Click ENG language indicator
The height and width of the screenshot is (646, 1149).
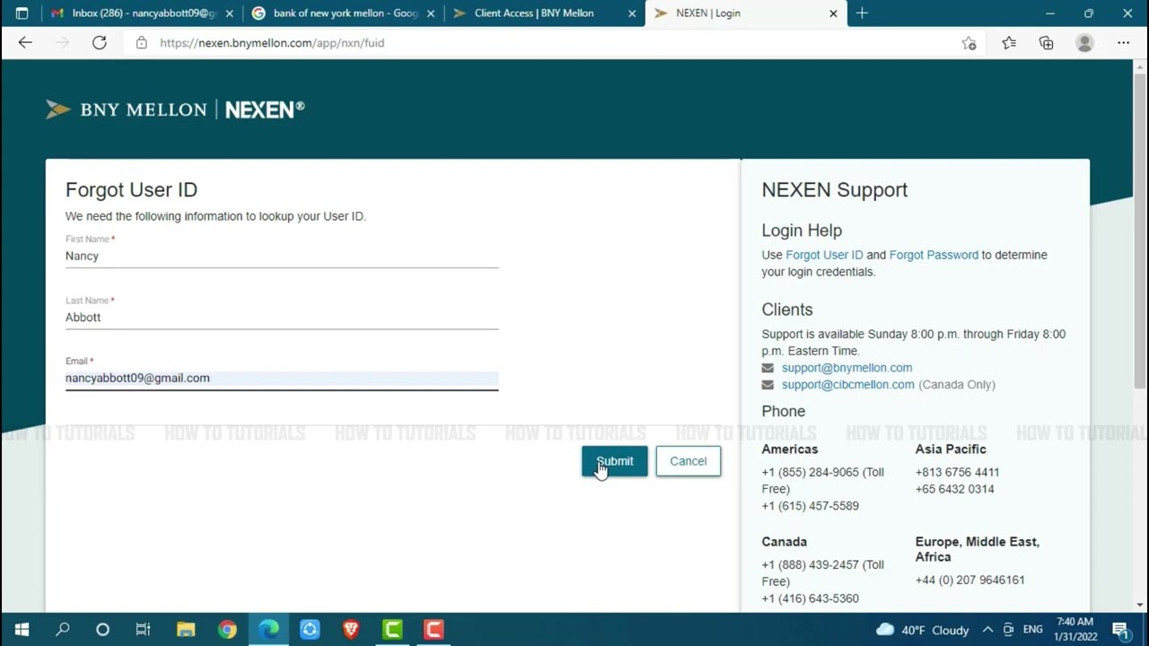1033,630
